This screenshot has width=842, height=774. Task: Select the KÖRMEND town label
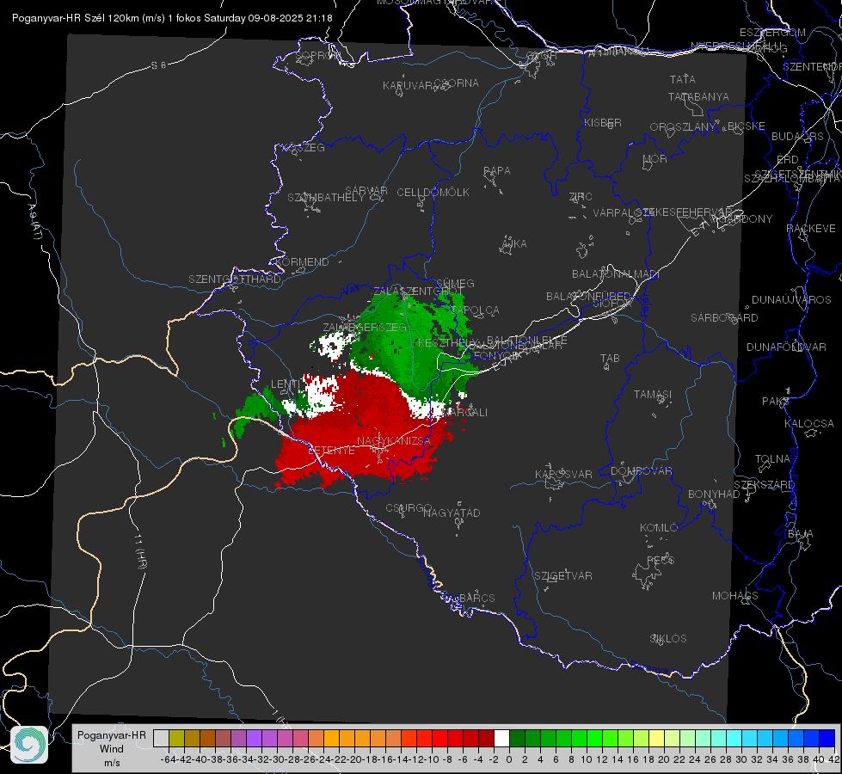click(303, 262)
